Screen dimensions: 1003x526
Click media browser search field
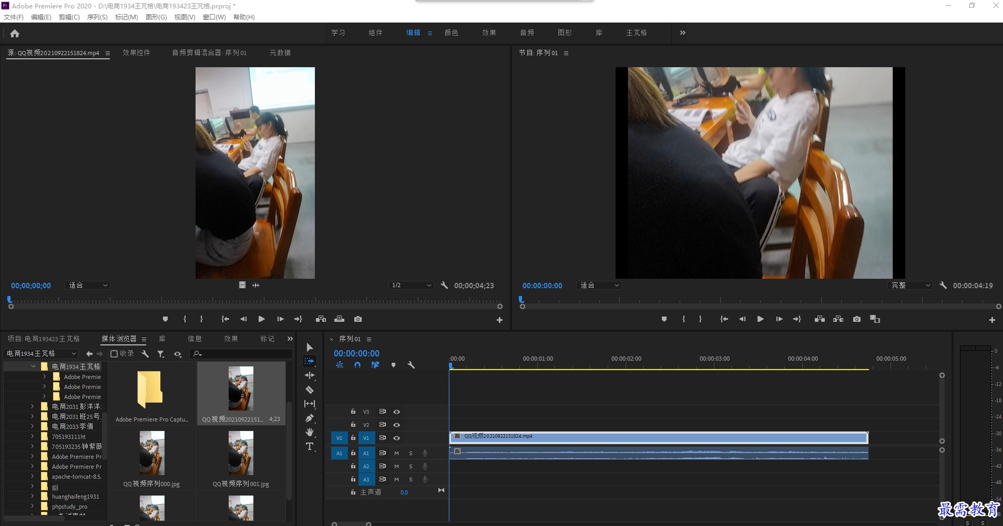click(x=241, y=354)
